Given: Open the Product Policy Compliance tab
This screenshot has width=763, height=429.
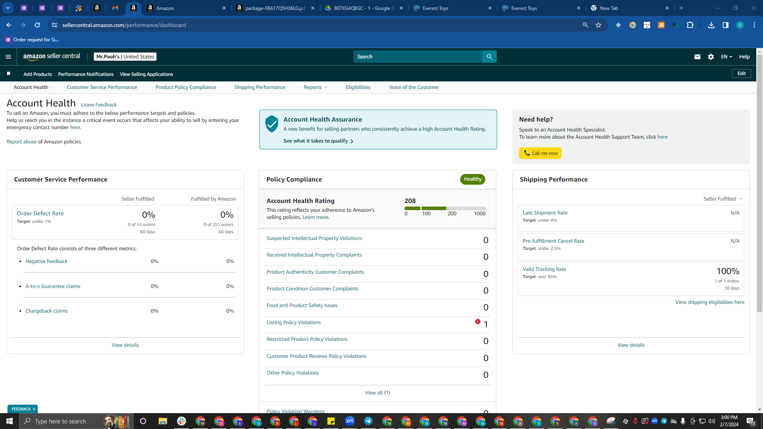Looking at the screenshot, I should pyautogui.click(x=186, y=87).
